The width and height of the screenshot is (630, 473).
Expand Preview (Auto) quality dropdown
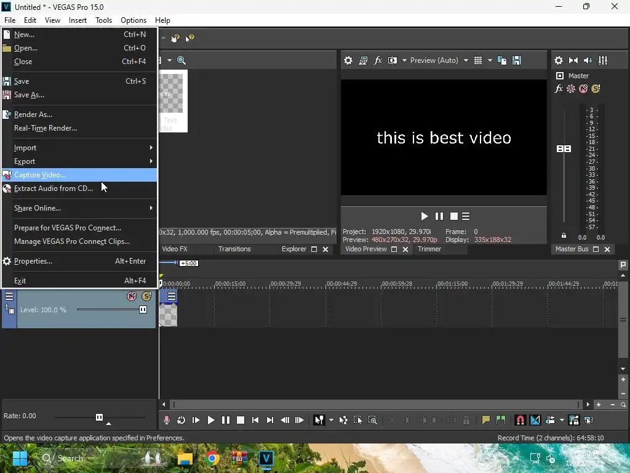(466, 60)
